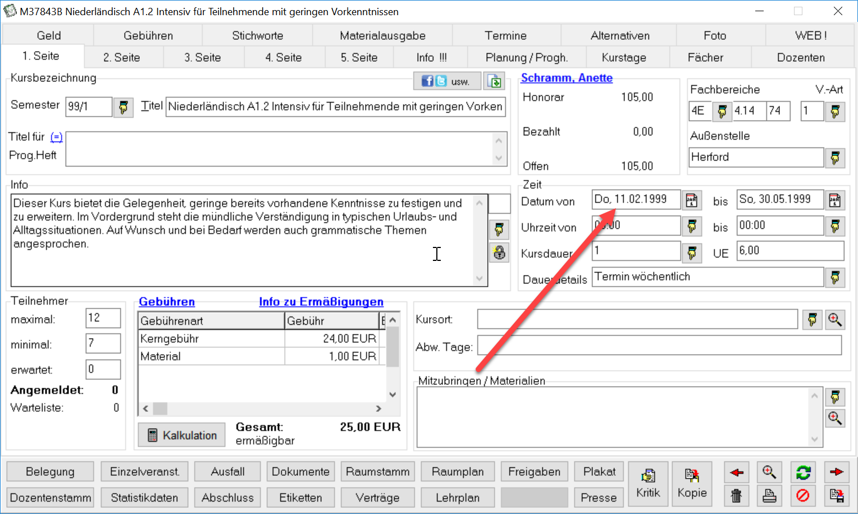This screenshot has width=858, height=514.
Task: Click magnifier icon next to Kursort field
Action: (x=835, y=320)
